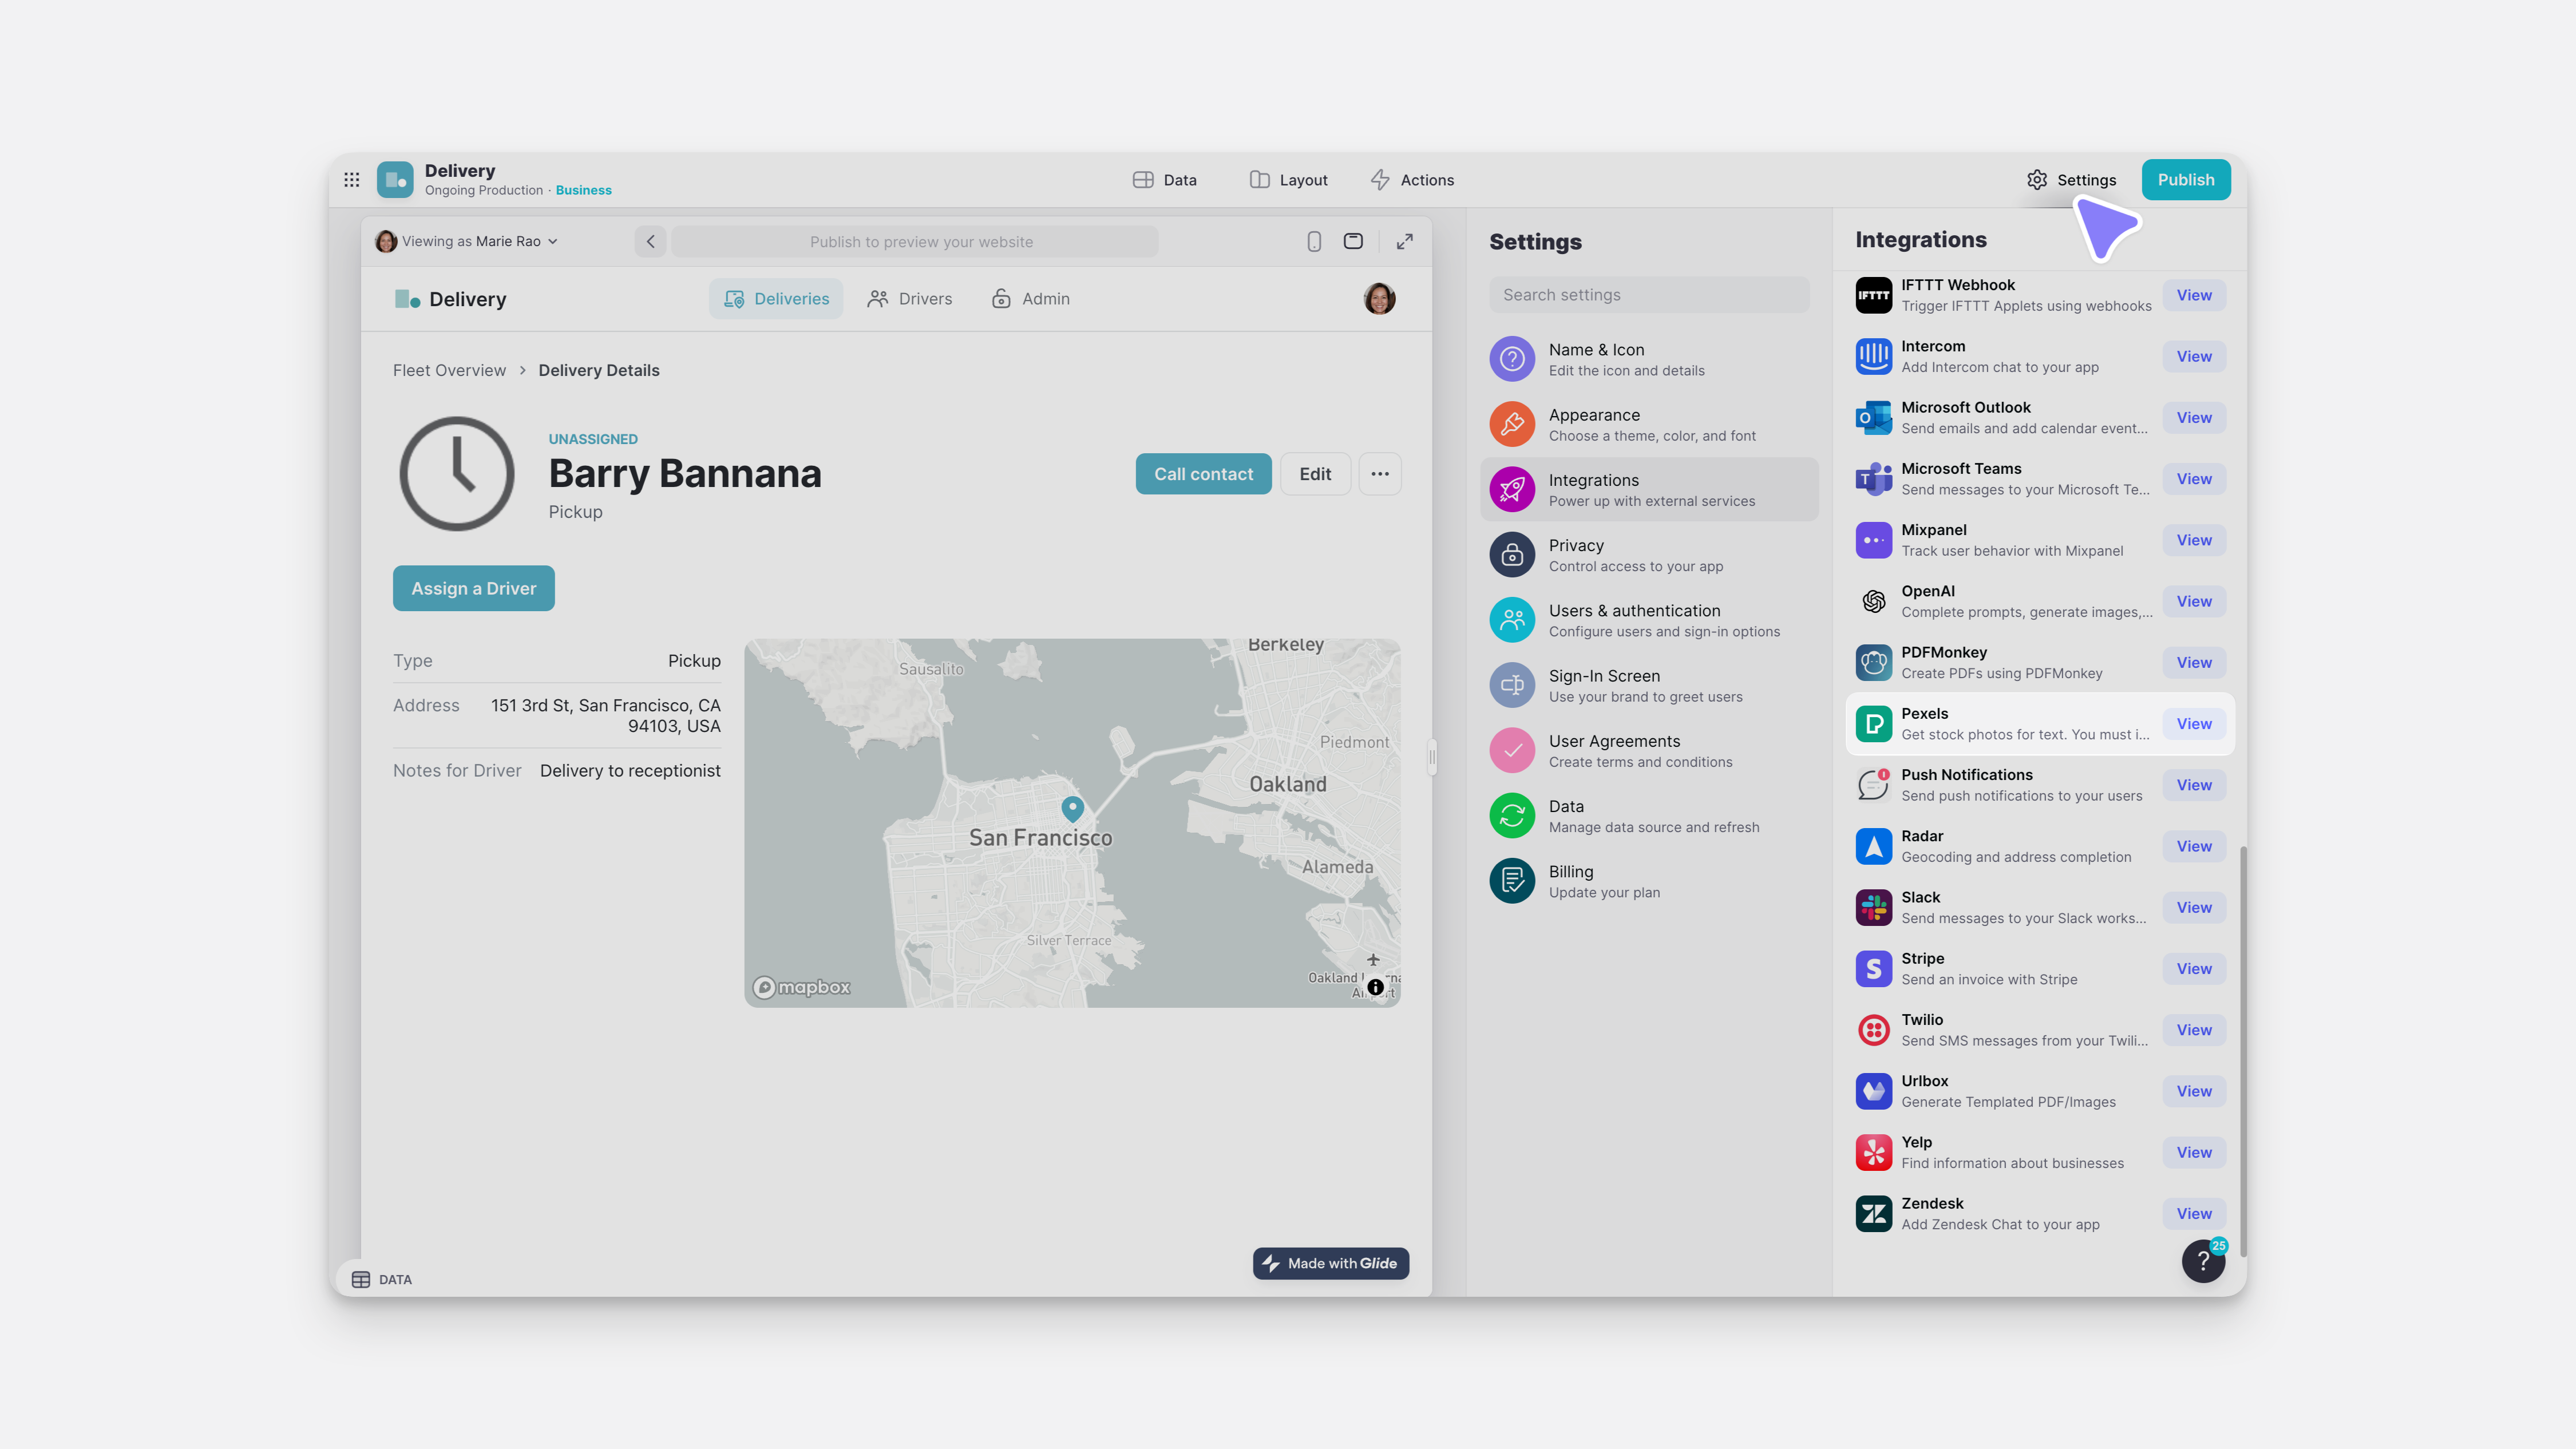Switch to the Layout view

(x=1288, y=180)
